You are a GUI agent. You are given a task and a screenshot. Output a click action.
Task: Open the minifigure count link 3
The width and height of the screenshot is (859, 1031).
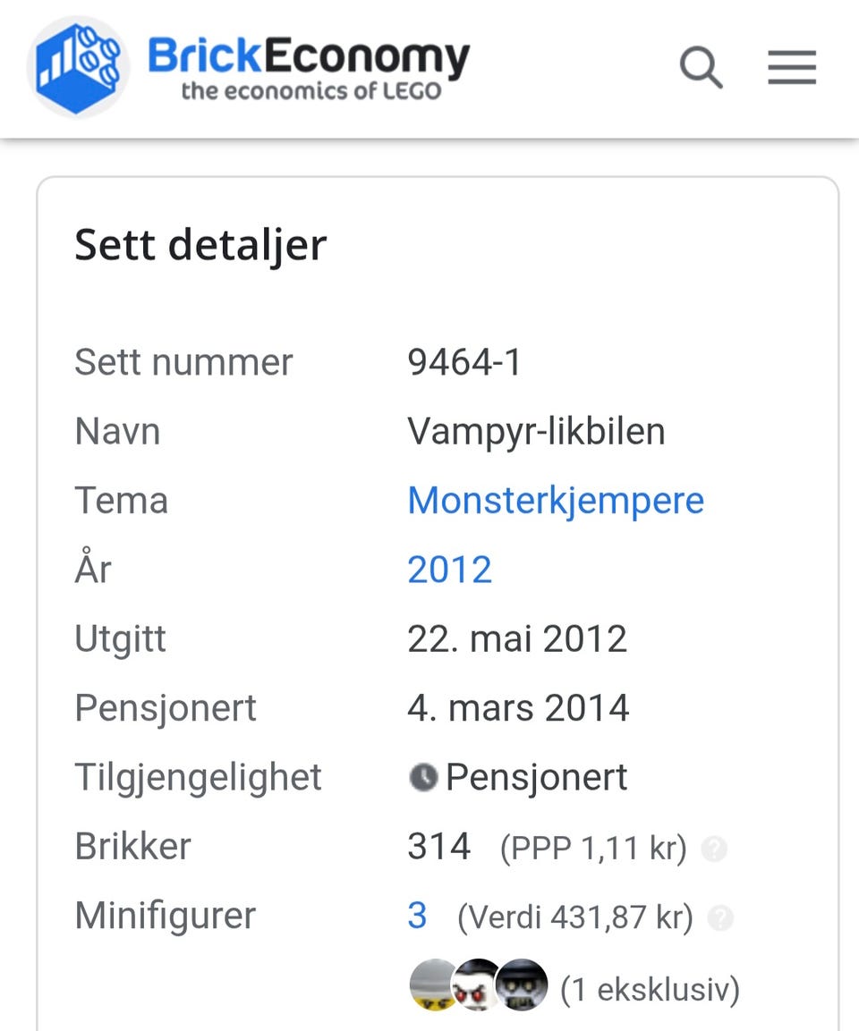point(417,916)
